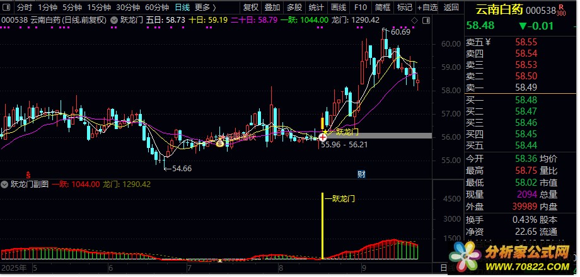Screen dimensions: 580x277
Task: Click the 今开 value 58.36
Action: coord(526,159)
